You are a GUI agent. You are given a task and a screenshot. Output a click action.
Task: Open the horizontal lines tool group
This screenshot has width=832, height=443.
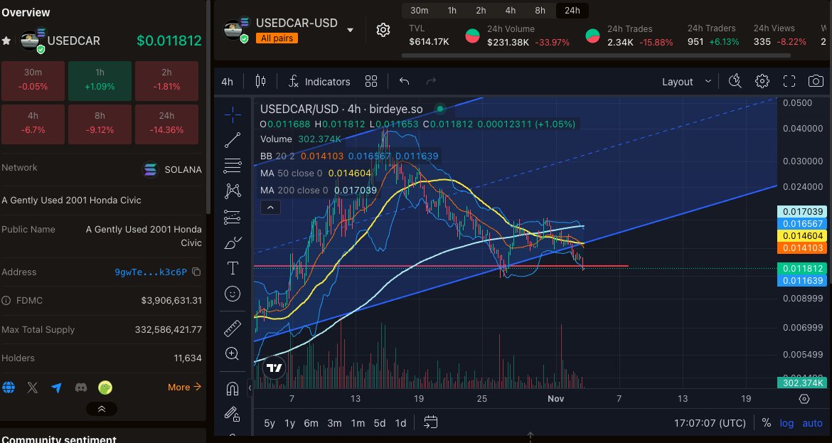233,166
